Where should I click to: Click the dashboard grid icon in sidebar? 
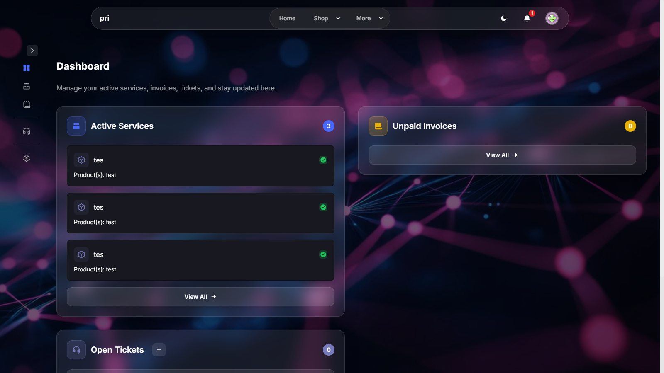point(27,68)
